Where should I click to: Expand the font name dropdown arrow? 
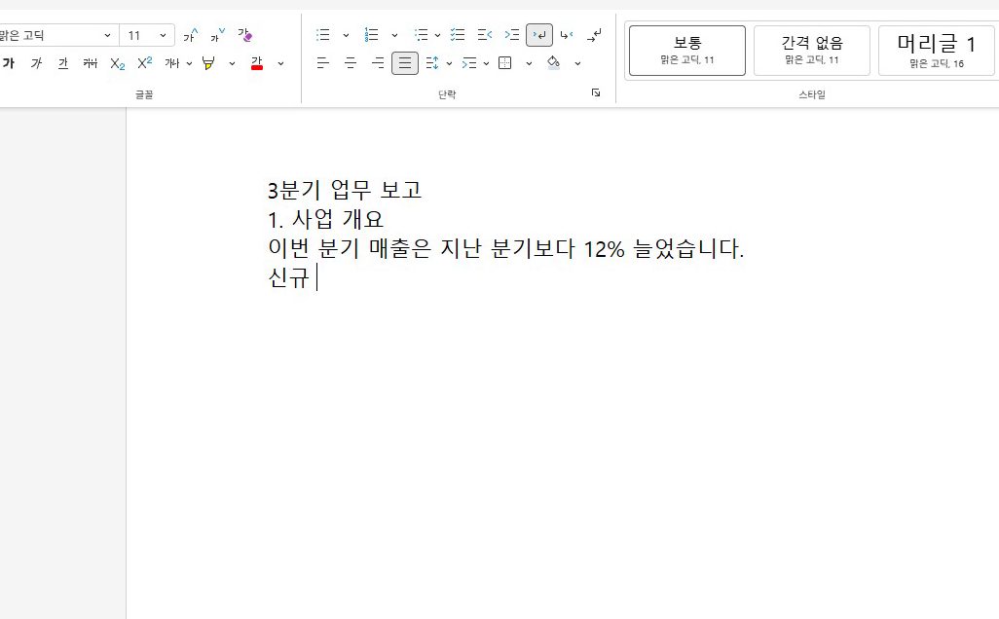[107, 35]
